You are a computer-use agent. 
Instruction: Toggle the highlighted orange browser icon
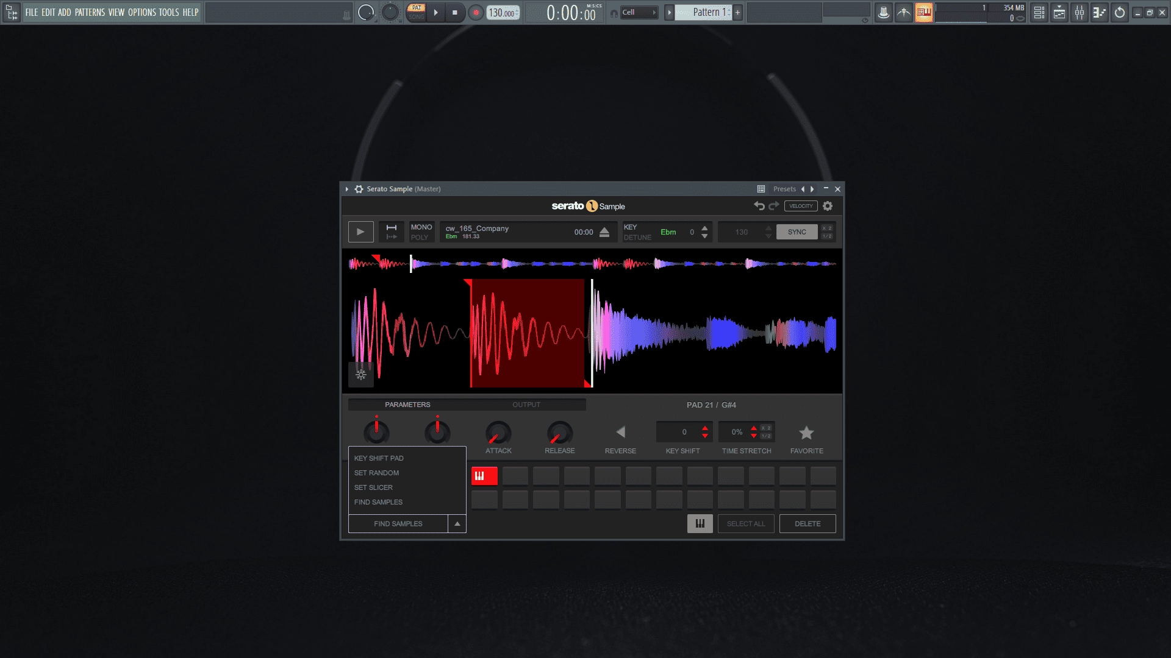pyautogui.click(x=924, y=12)
